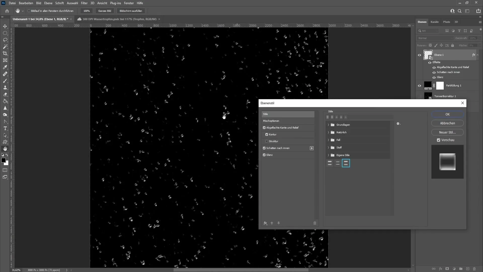Expand the Natürlich styles category
The image size is (483, 272).
click(328, 132)
